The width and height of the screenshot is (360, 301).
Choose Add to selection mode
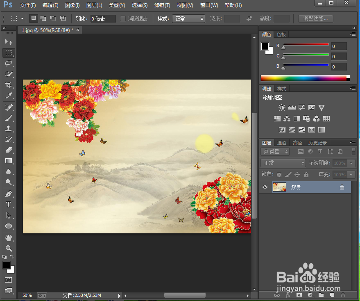(x=43, y=18)
